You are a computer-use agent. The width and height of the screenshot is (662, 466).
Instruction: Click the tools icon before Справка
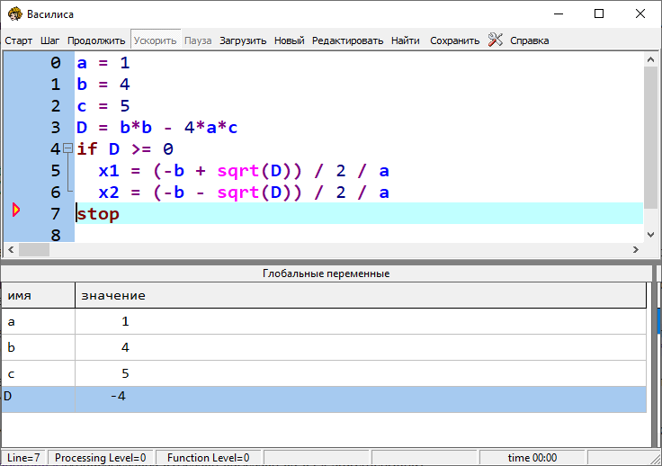(495, 40)
